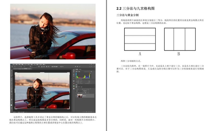Open the layer blend mode dropdown
Screen dimensions: 213x131
tap(79, 91)
